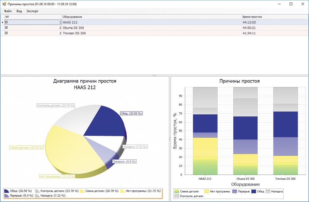This screenshot has height=202, width=309.
Task: Click the Наладка pie label
Action: pos(135,147)
